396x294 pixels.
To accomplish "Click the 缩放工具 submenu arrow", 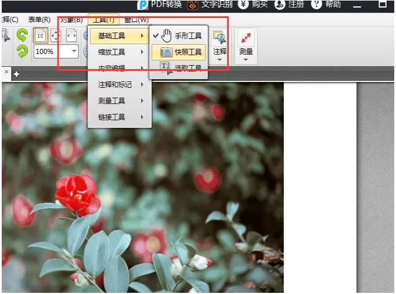I will 142,52.
